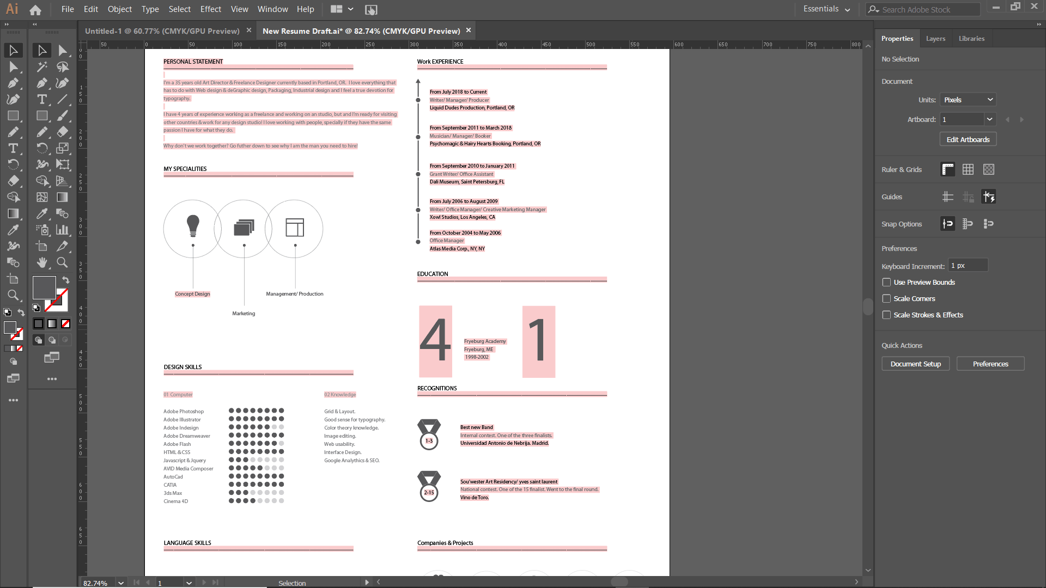Image resolution: width=1046 pixels, height=588 pixels.
Task: Open the Effect menu
Action: tap(210, 9)
